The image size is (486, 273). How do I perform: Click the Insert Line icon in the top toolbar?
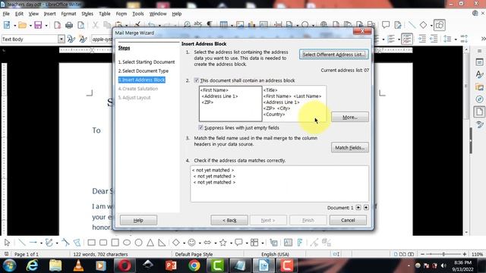point(412,25)
